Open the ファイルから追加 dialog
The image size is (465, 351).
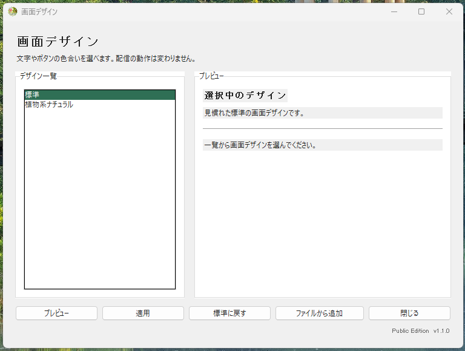[320, 313]
